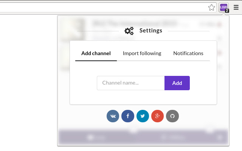The width and height of the screenshot is (242, 151).
Task: Click the Settings heading text
Action: pyautogui.click(x=151, y=31)
